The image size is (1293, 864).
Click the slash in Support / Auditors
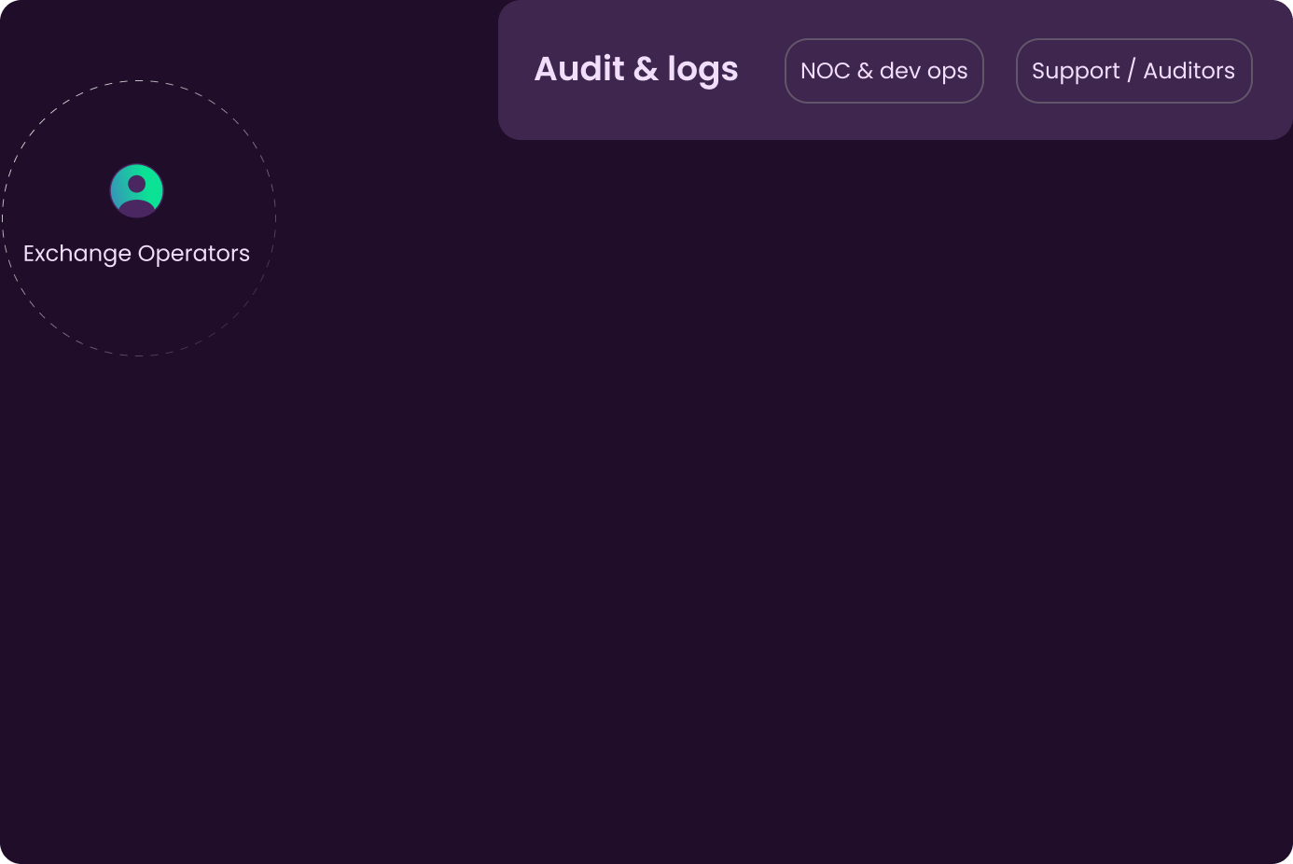coord(1132,71)
